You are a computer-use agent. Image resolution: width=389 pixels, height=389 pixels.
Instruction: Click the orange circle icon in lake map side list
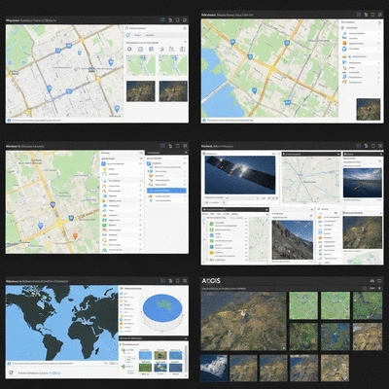point(344,43)
